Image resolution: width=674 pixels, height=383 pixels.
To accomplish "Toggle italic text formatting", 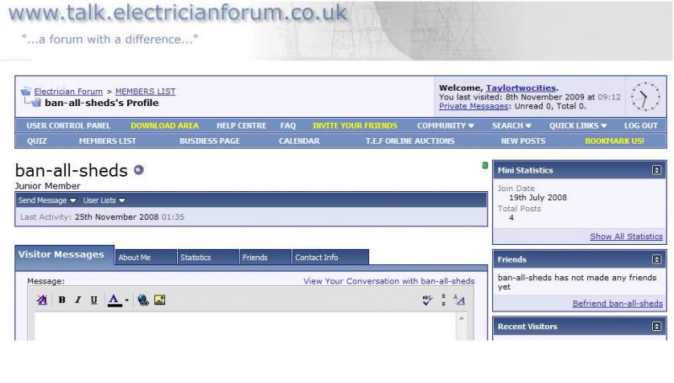I will pos(78,301).
